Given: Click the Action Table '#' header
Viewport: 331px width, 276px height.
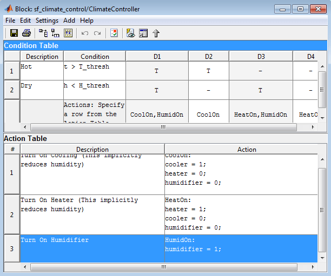Looking at the screenshot, I should pos(12,149).
